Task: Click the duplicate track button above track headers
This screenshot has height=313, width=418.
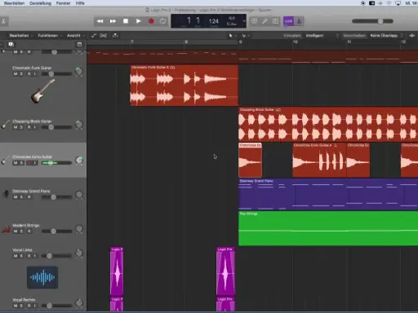Action: click(11, 44)
